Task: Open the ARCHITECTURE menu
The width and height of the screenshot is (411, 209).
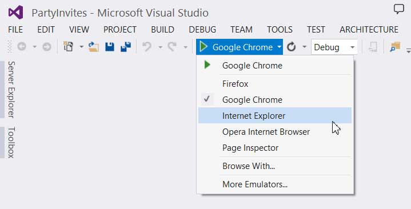Action: (369, 30)
